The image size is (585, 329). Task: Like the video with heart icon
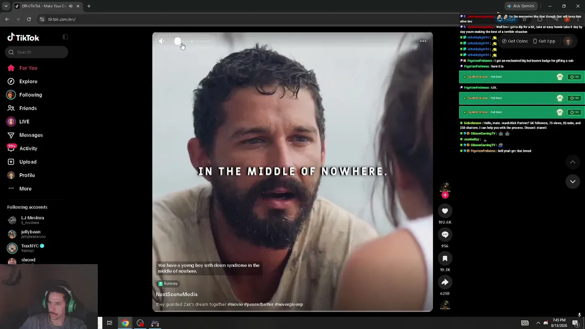tap(445, 211)
